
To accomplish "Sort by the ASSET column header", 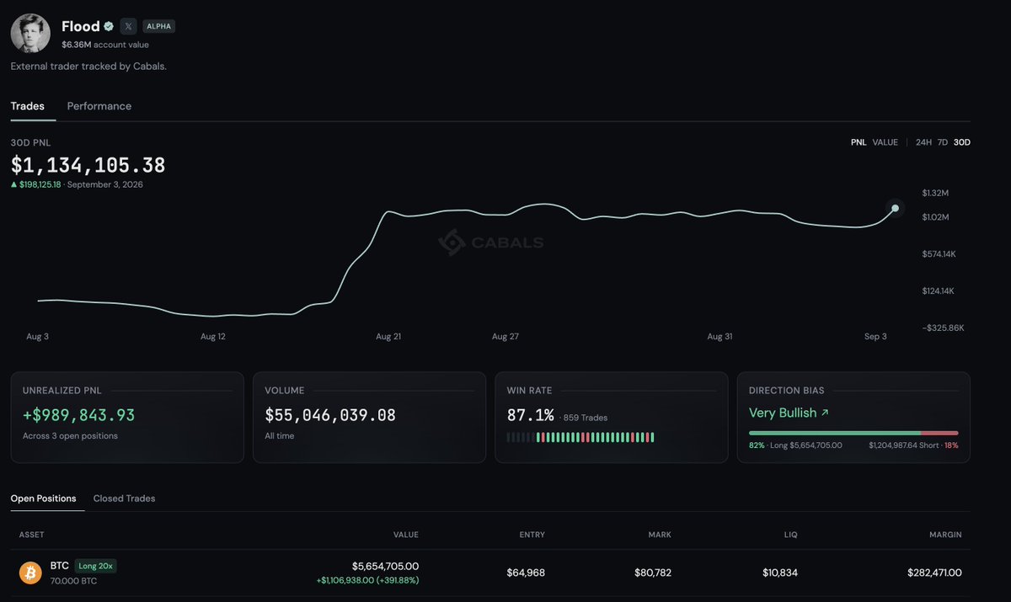I will coord(31,535).
